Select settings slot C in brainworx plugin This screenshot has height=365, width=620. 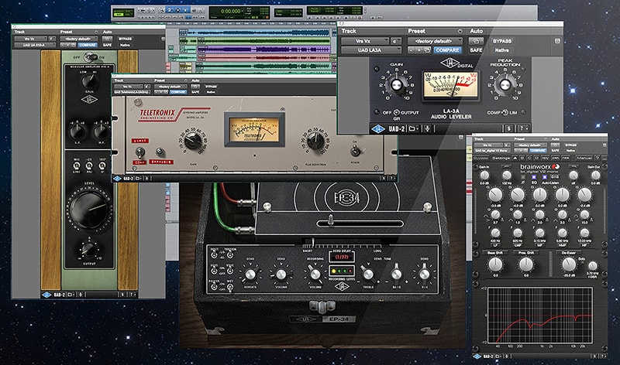point(529,158)
